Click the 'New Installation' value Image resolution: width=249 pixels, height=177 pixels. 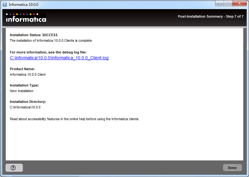pyautogui.click(x=22, y=91)
